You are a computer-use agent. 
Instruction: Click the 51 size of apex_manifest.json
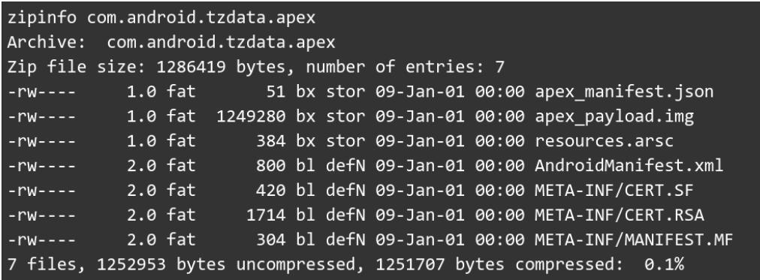tap(276, 92)
